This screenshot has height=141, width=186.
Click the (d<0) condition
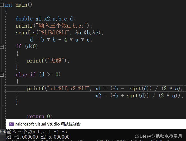pyautogui.click(x=31, y=46)
